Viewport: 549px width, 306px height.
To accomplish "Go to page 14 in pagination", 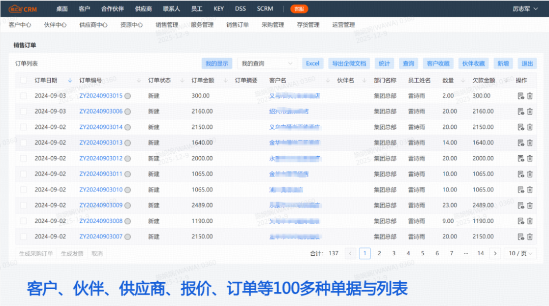I will tap(480, 253).
